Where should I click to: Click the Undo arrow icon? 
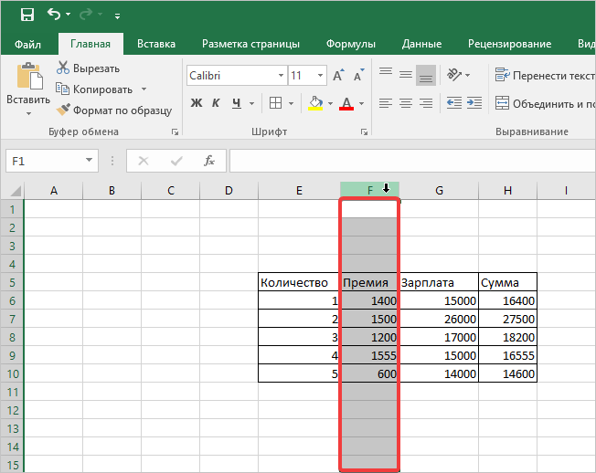(x=54, y=14)
